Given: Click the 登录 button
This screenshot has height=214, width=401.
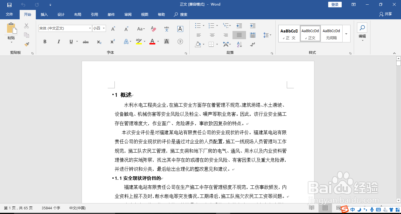Looking at the screenshot, I should point(335,4).
